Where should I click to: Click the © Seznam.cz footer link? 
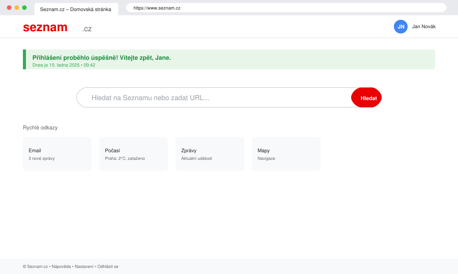[35, 266]
